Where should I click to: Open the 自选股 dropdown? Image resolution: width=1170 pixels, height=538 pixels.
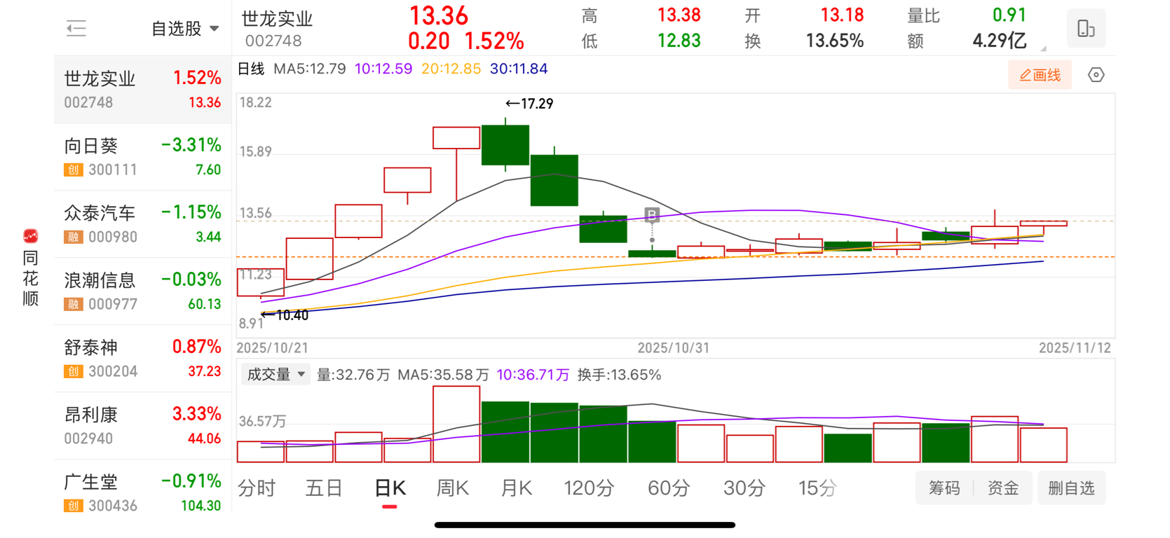click(x=186, y=29)
